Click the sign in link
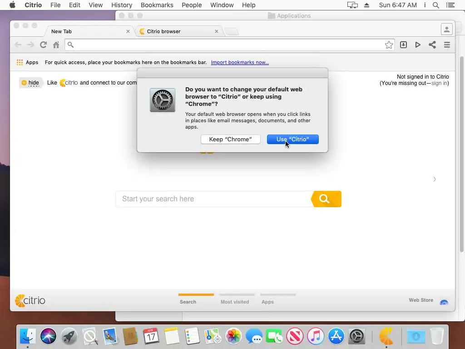The width and height of the screenshot is (465, 349). click(439, 83)
